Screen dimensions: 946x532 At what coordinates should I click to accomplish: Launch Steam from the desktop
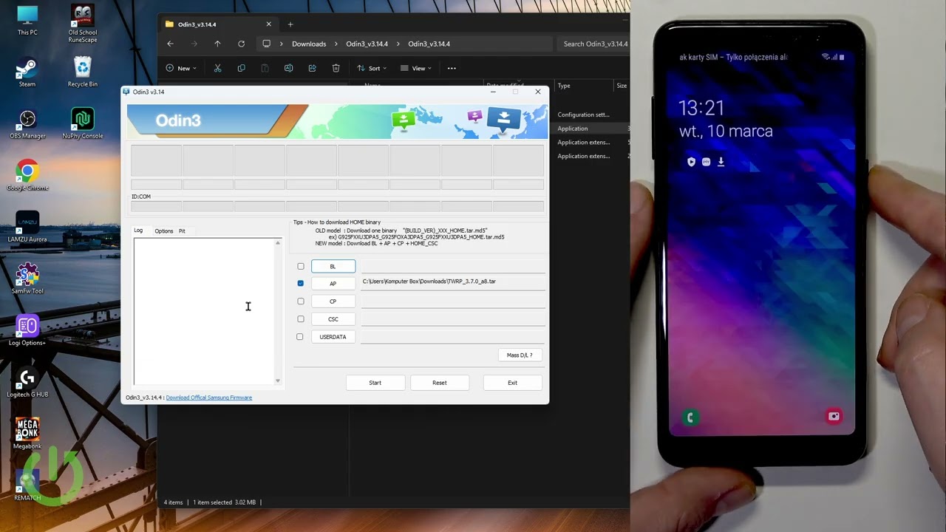[27, 72]
